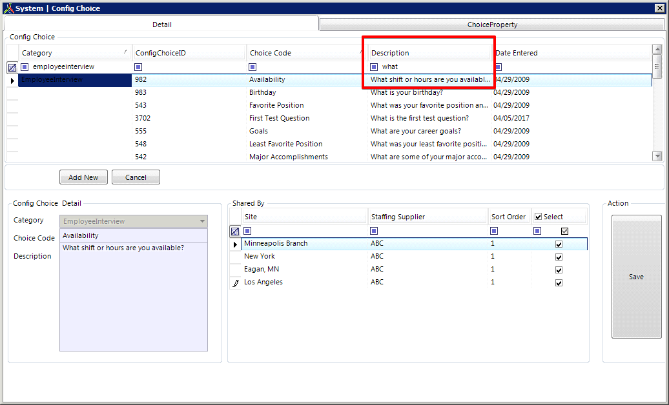Open the Sort Order filter operator icon
The image size is (669, 405).
[494, 231]
